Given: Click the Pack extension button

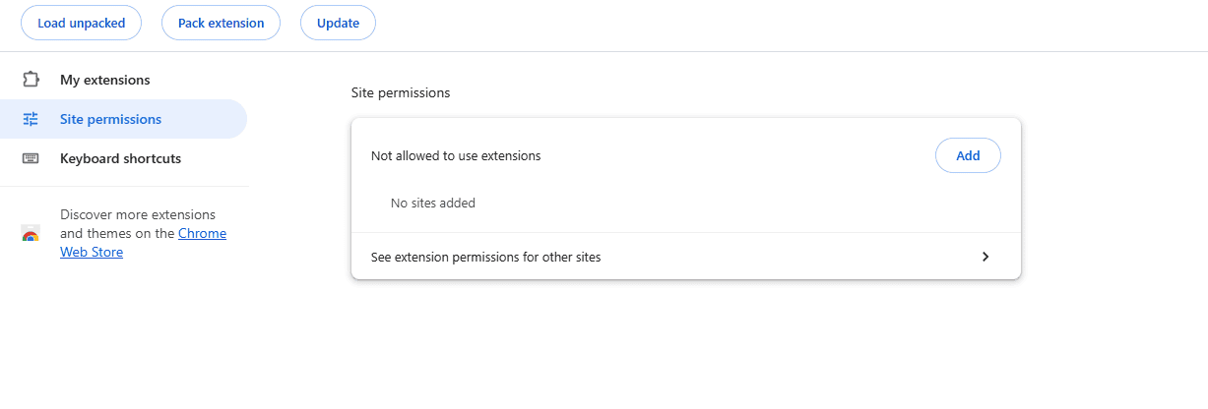Looking at the screenshot, I should click(x=221, y=23).
